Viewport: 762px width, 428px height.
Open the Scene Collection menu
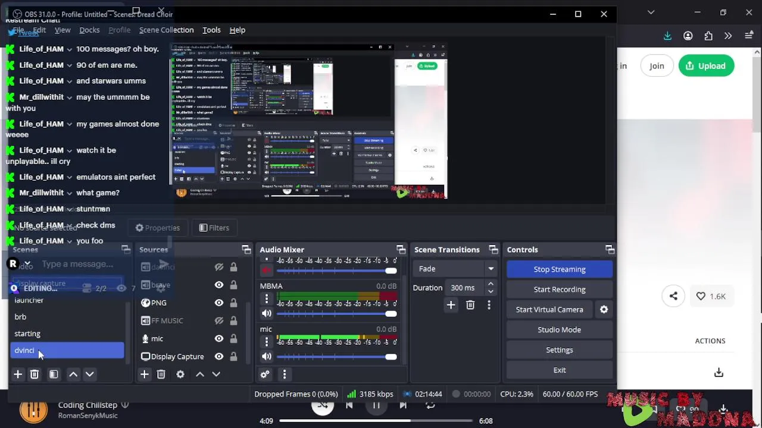pyautogui.click(x=166, y=30)
